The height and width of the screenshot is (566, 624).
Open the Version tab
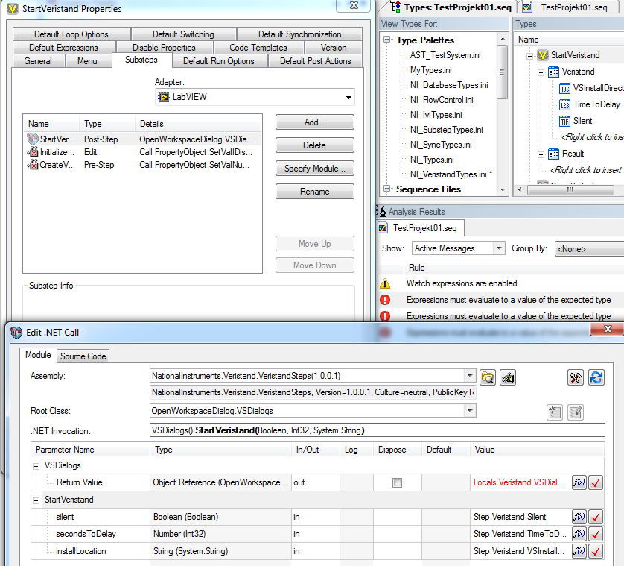[x=334, y=48]
